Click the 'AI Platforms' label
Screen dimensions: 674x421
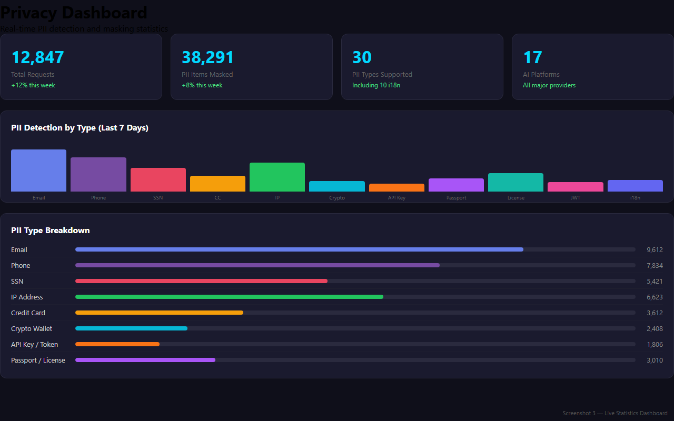[x=541, y=75]
